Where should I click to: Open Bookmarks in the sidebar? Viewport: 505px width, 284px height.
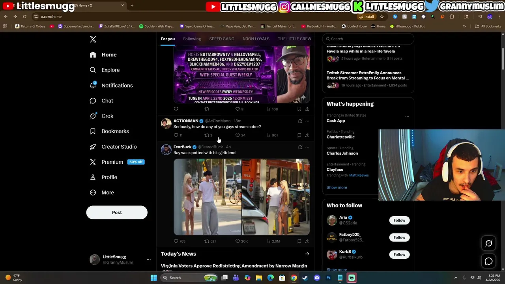110,131
